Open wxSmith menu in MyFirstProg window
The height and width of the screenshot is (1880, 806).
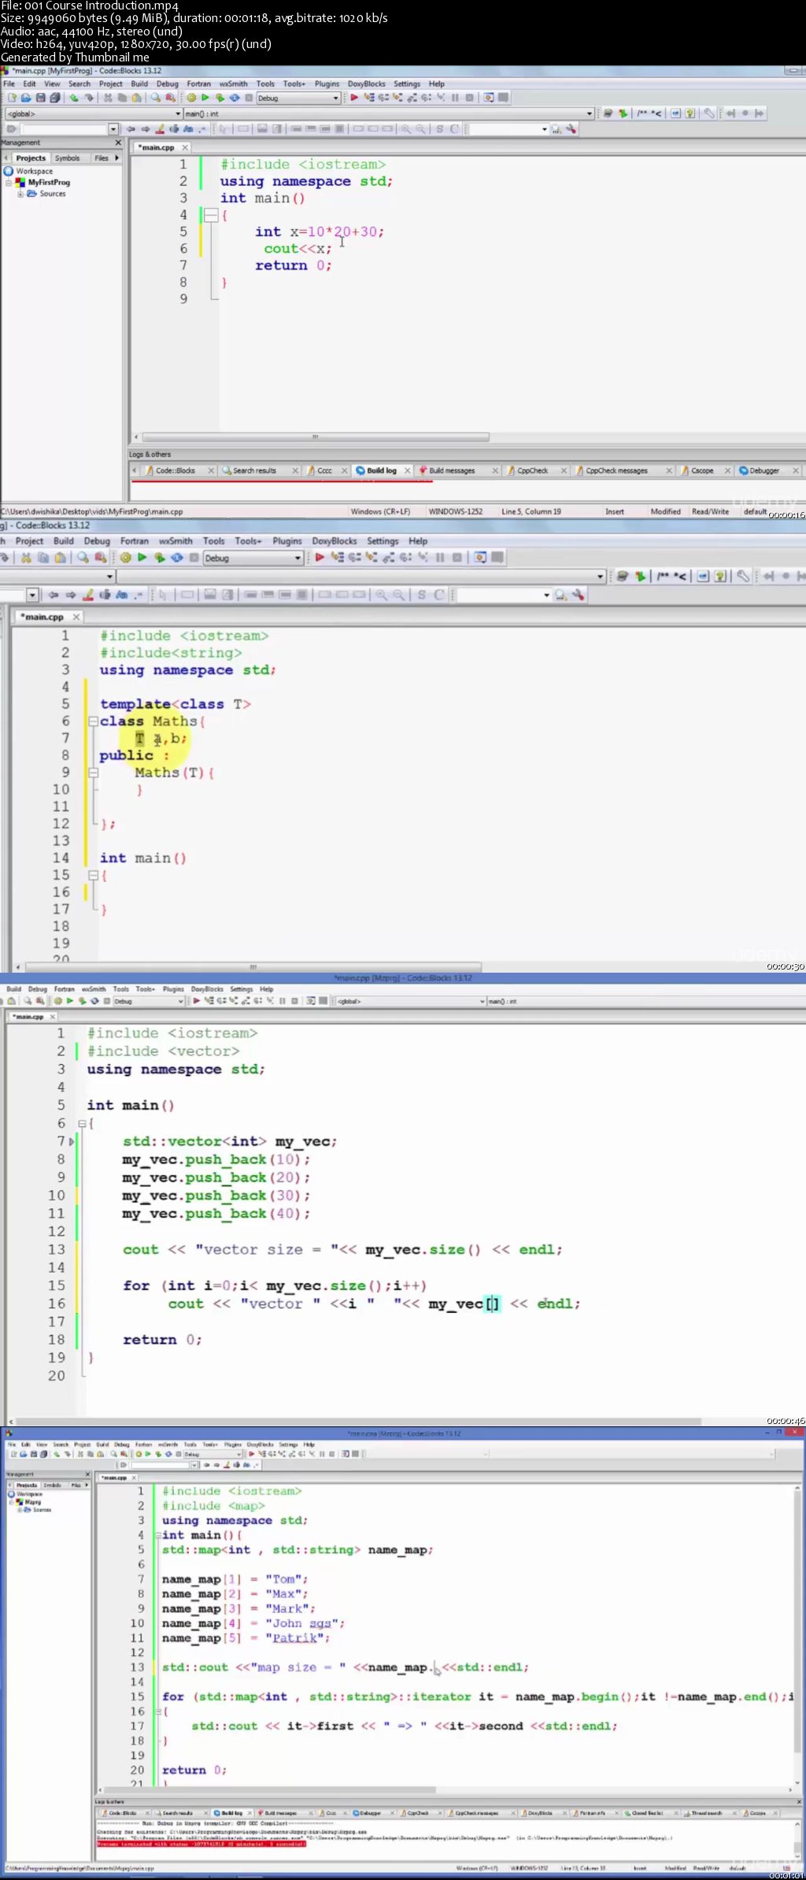click(233, 83)
